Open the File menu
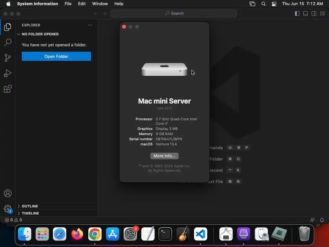Viewport: 329px width, 247px height. [68, 4]
